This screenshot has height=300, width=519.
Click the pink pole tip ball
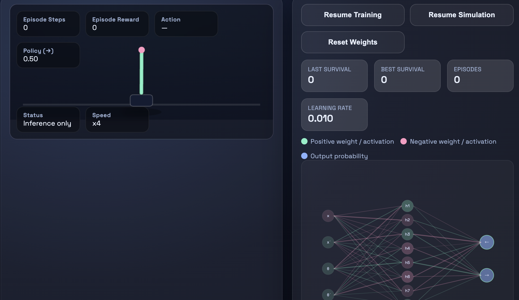coord(142,50)
